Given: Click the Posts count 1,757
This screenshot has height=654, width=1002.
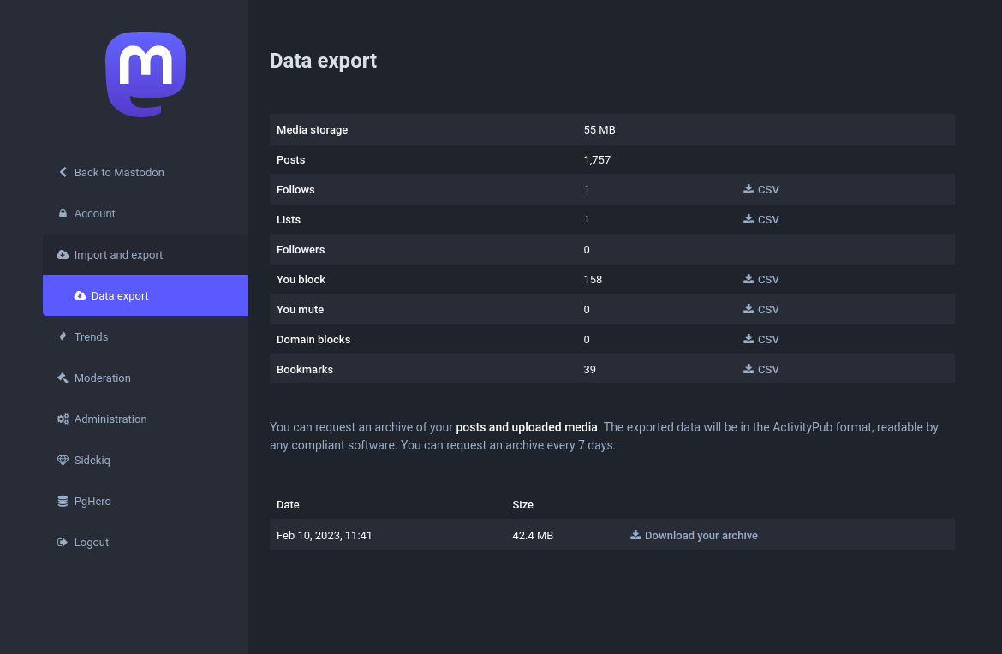Looking at the screenshot, I should pyautogui.click(x=597, y=160).
